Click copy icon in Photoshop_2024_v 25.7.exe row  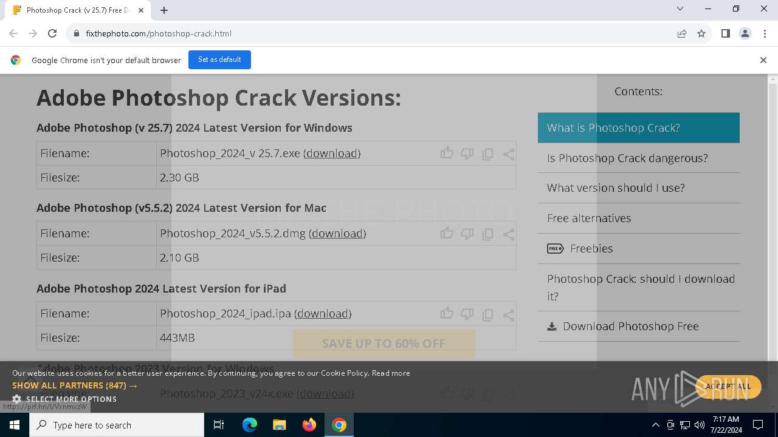point(487,154)
